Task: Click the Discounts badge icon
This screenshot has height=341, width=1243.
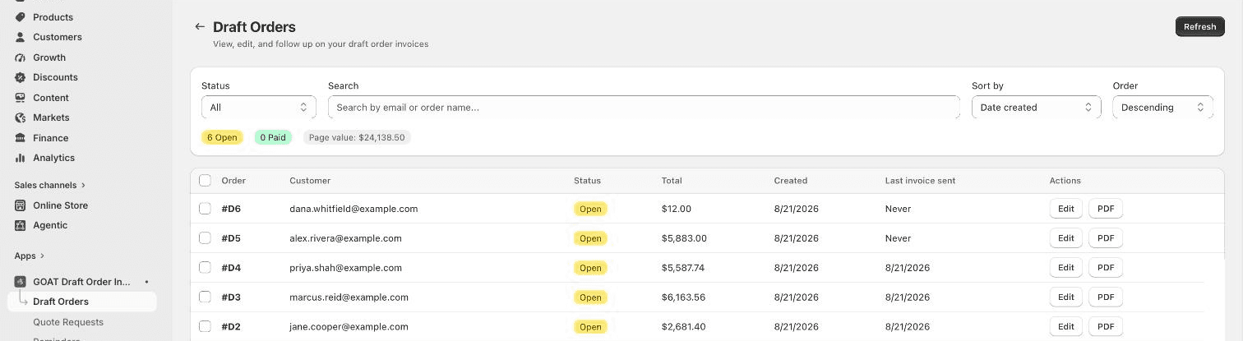Action: [21, 77]
